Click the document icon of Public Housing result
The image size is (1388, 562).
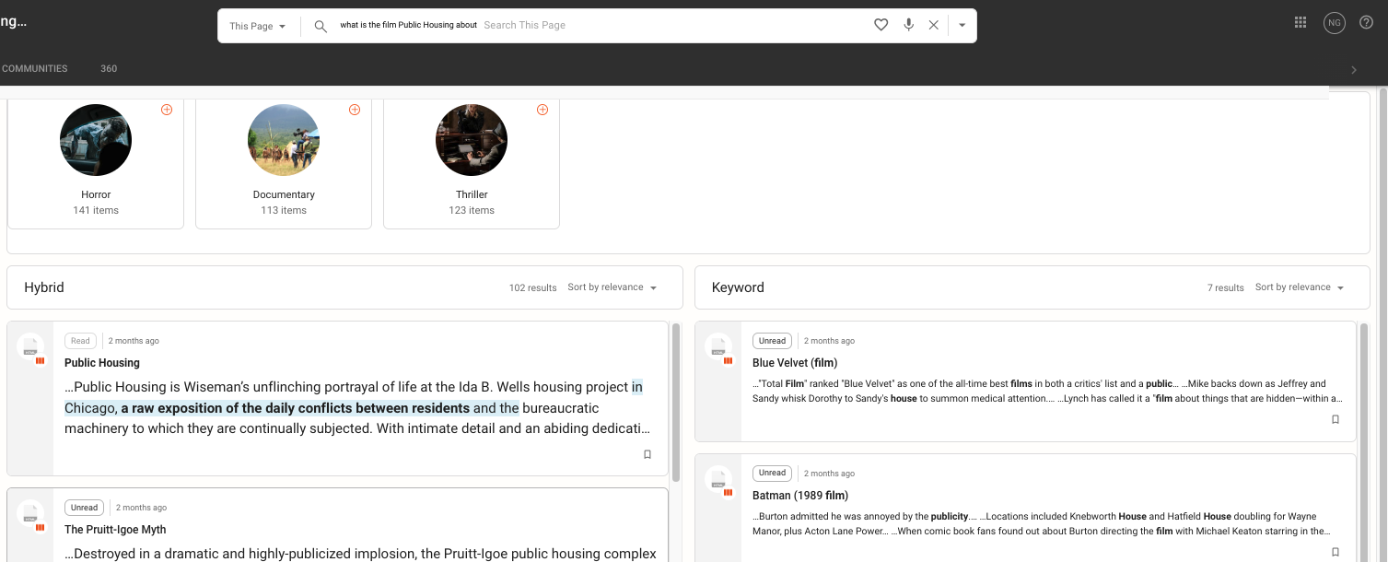pyautogui.click(x=30, y=347)
